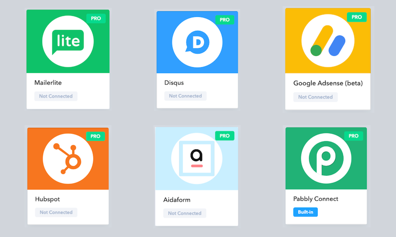The image size is (396, 237).
Task: Click Not Connected status under Disqus
Action: pyautogui.click(x=185, y=96)
